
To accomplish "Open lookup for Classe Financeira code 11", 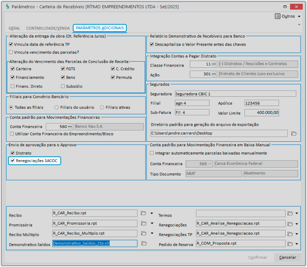I will (214, 64).
